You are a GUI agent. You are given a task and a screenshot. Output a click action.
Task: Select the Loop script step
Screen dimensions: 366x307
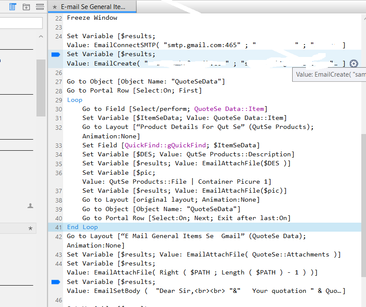(75, 100)
